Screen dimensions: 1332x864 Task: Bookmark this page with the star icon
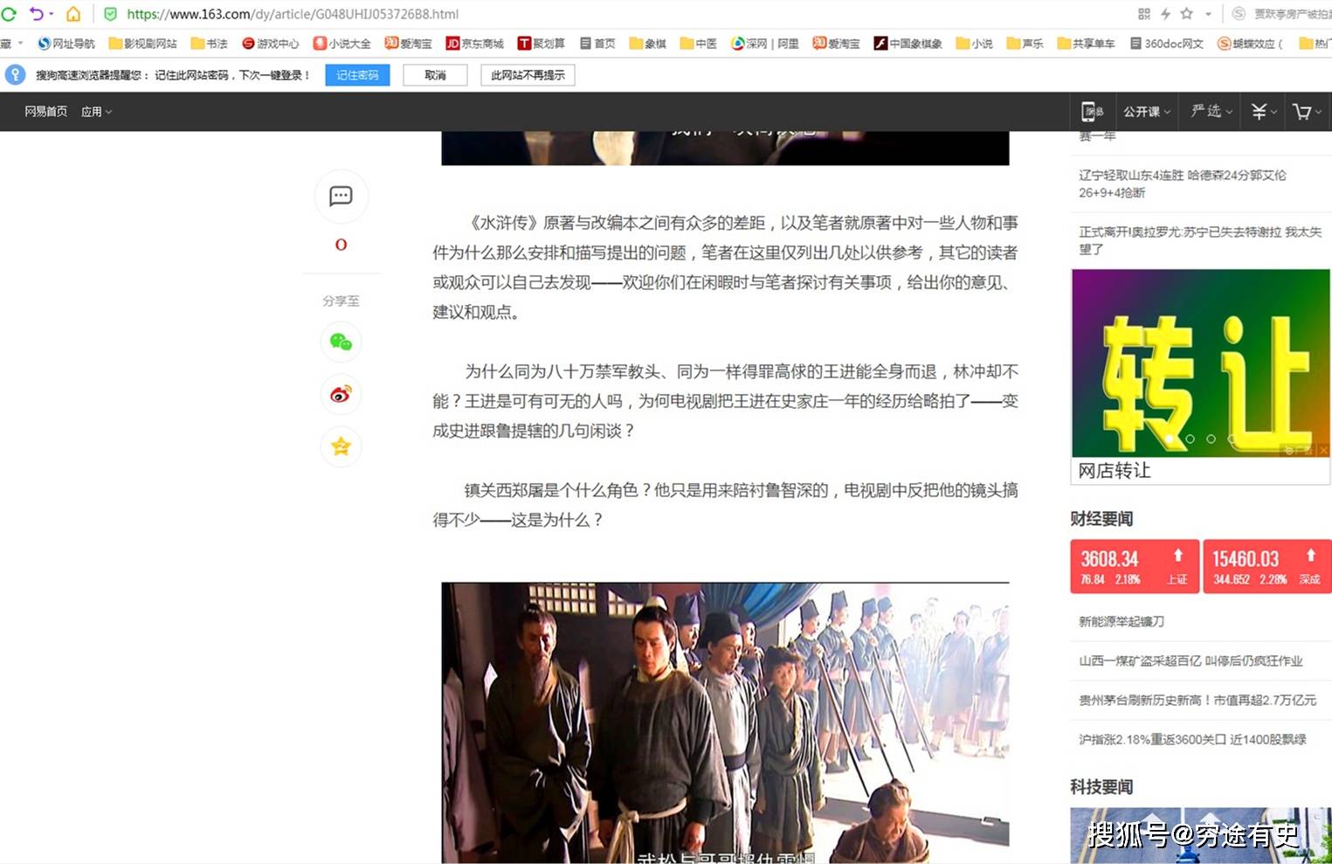(x=1186, y=14)
